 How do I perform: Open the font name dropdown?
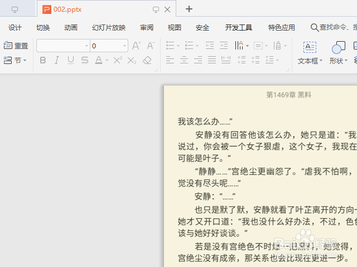click(x=86, y=46)
